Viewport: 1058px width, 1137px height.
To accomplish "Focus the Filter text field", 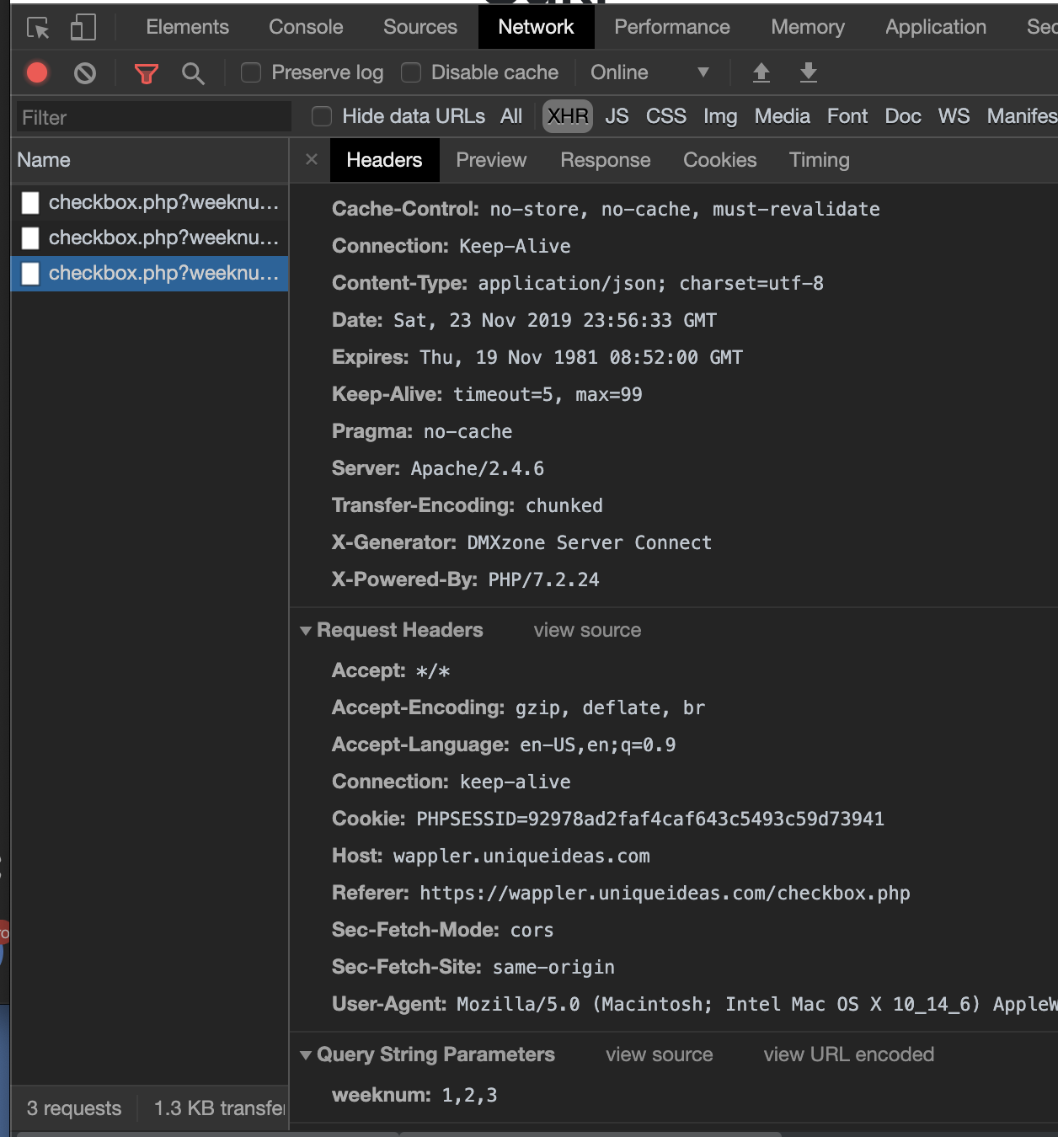I will [x=153, y=117].
